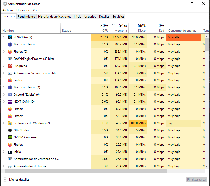The image size is (210, 186).
Task: Click the Firefox icon in the 60.1 MB row
Action: point(10,109)
